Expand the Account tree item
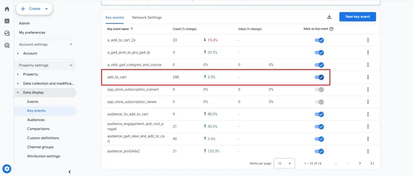The height and width of the screenshot is (176, 413). pos(18,53)
